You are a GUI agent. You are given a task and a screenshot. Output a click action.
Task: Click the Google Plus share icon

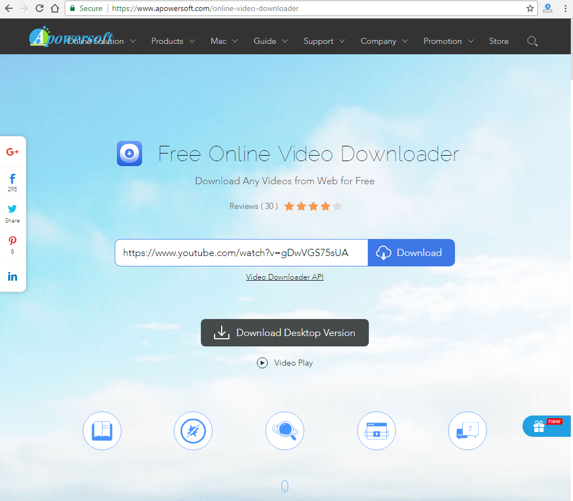tap(13, 152)
